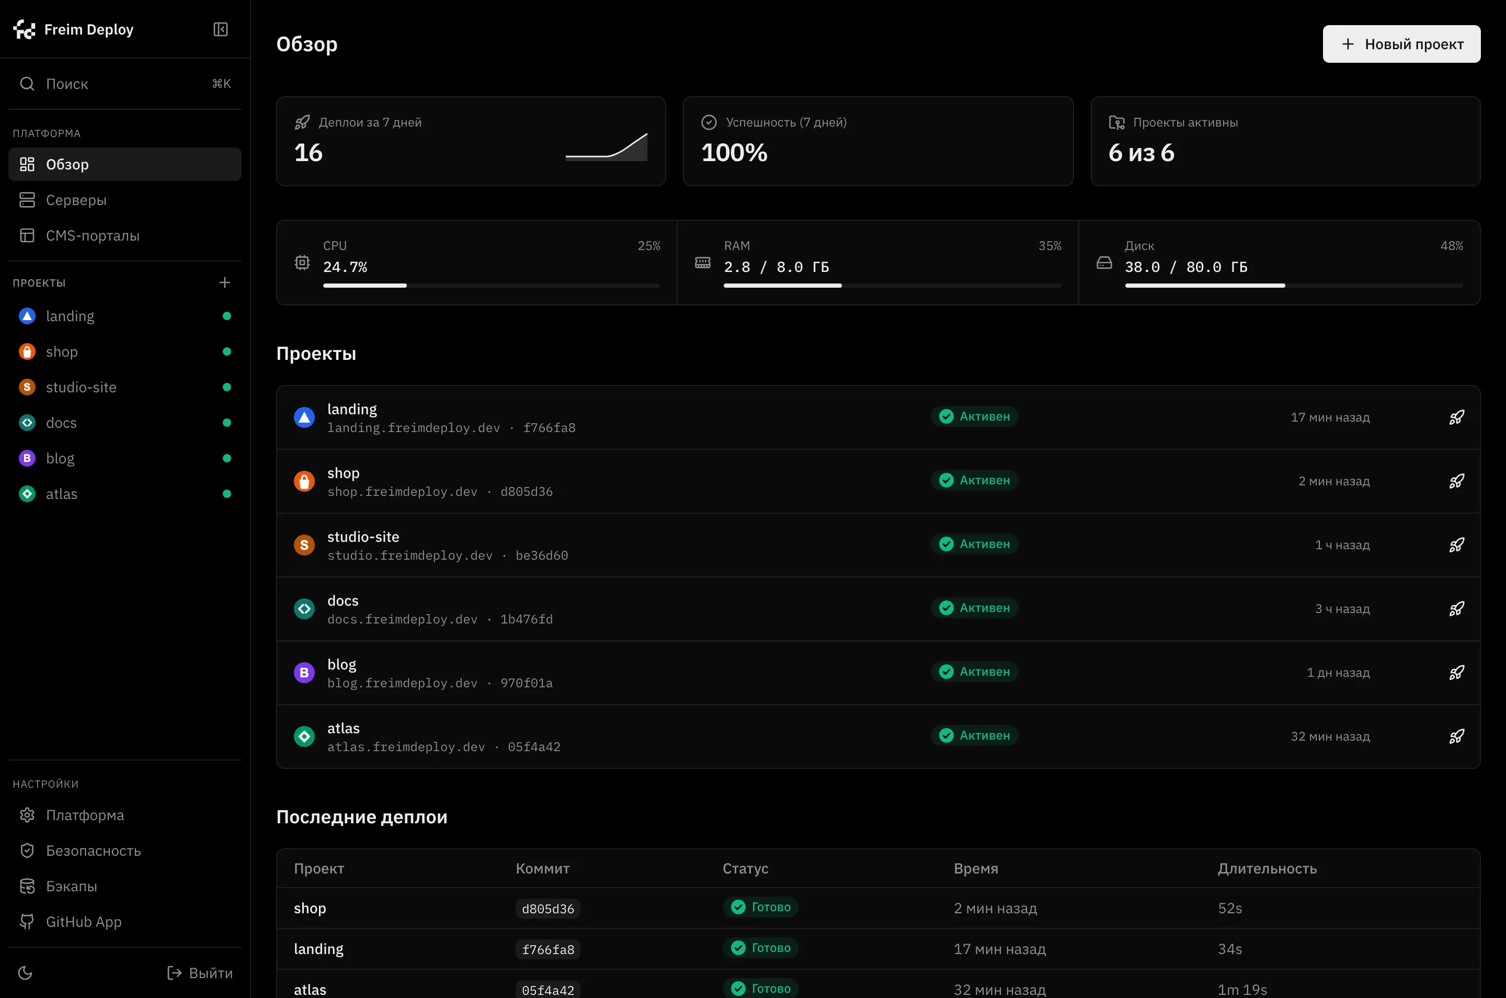Click 52s duration in the shop deploy row
This screenshot has height=998, width=1506.
1230,908
